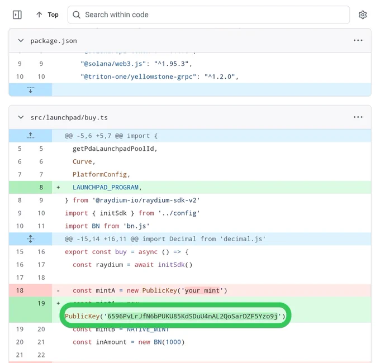Collapse the package.json file diff
The image size is (380, 363).
21,40
